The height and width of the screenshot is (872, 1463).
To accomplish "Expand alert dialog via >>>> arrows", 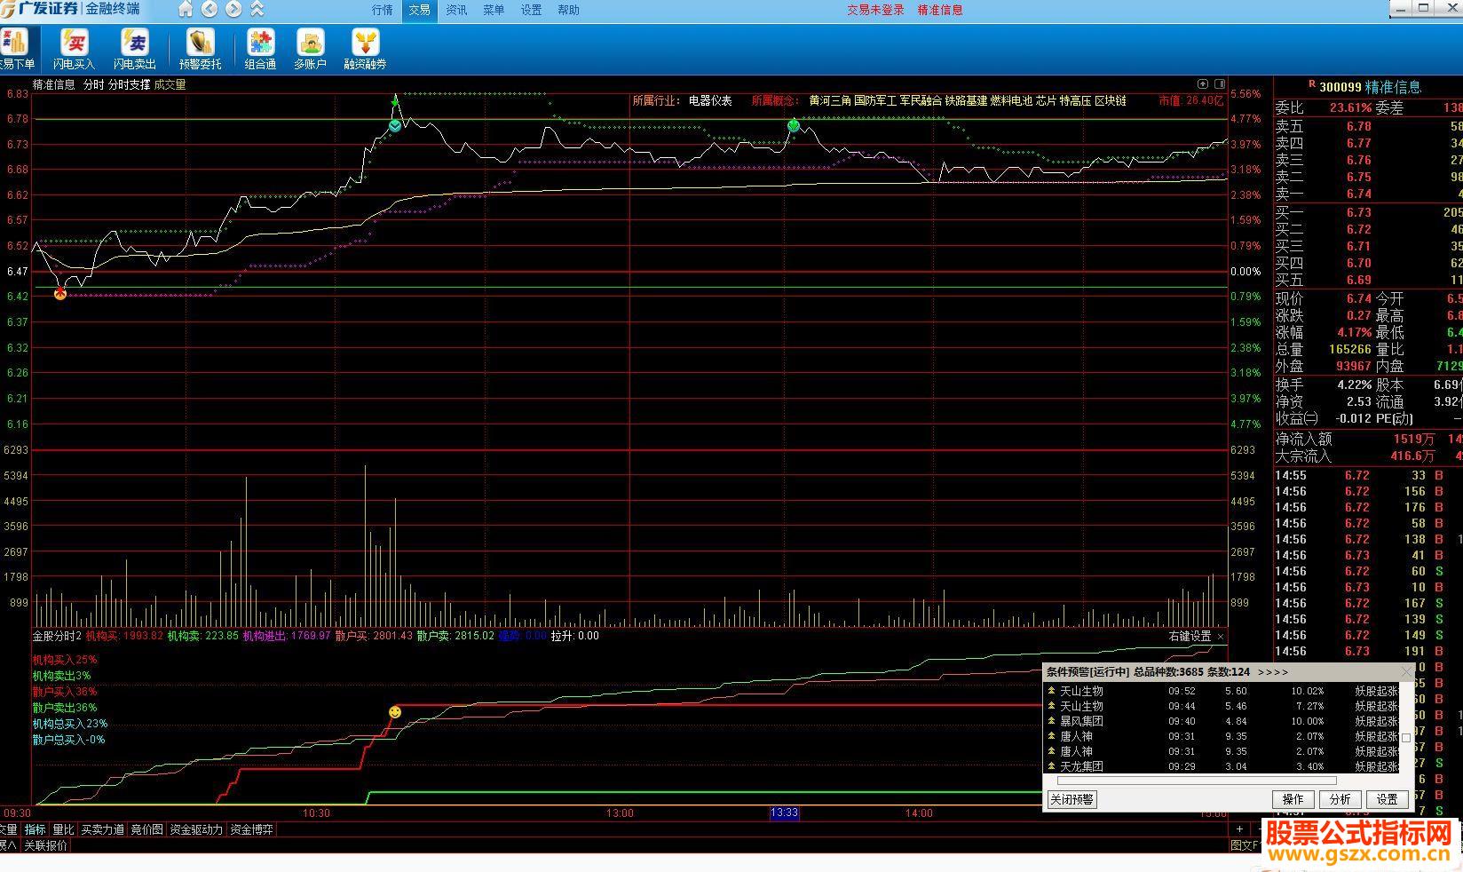I will [1272, 672].
